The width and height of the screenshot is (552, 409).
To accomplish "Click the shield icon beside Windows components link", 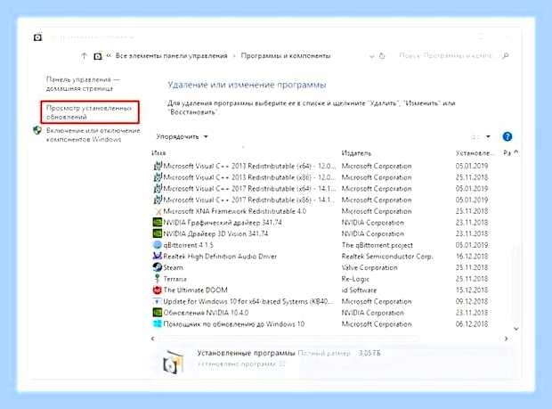I will click(x=37, y=130).
